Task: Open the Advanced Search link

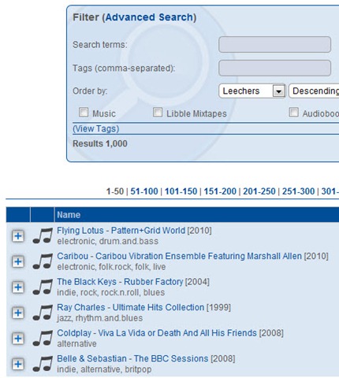Action: 149,17
